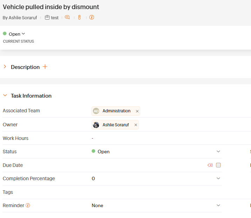Click the task title text
251x218 pixels.
click(51, 7)
